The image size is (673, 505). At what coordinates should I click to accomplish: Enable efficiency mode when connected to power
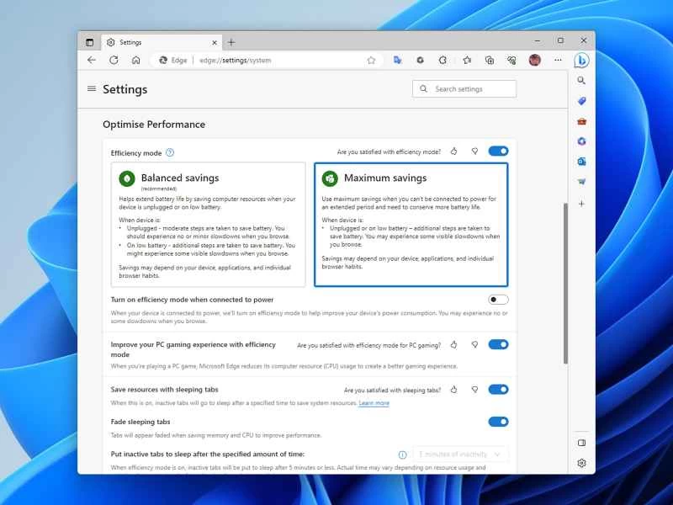click(498, 300)
